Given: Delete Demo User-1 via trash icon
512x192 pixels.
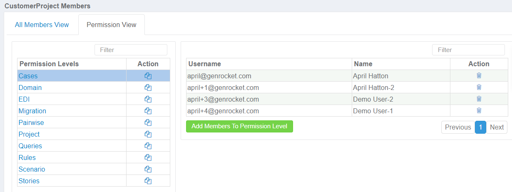Looking at the screenshot, I should click(479, 110).
